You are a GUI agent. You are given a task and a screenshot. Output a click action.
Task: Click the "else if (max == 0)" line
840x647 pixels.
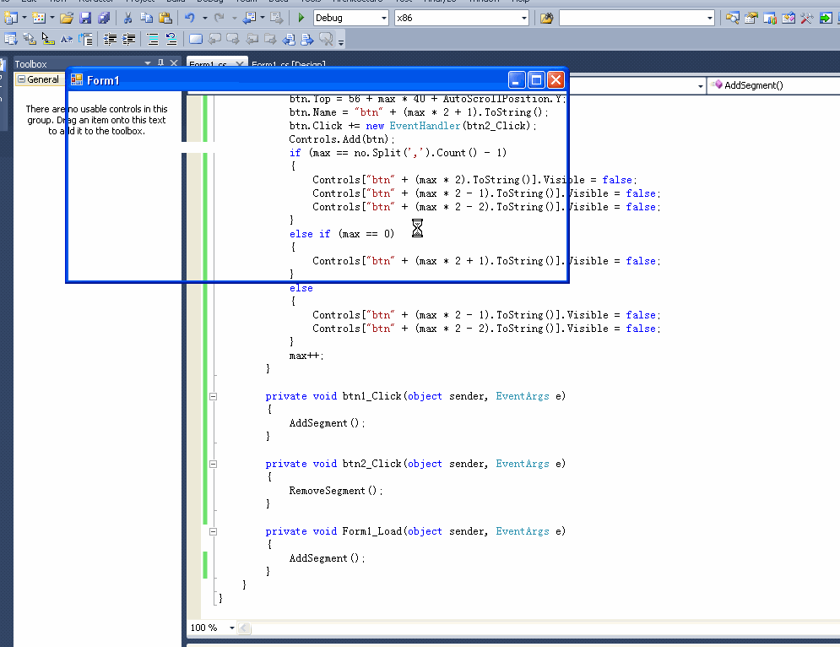(x=342, y=234)
